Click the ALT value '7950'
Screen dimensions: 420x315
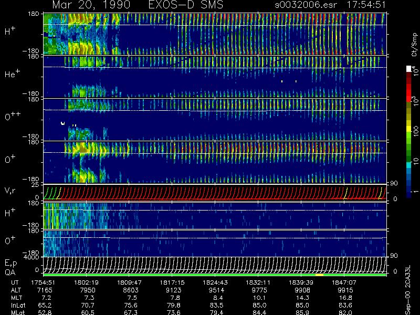88,290
